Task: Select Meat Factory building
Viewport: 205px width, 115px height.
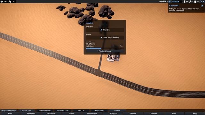Action: tap(99, 111)
